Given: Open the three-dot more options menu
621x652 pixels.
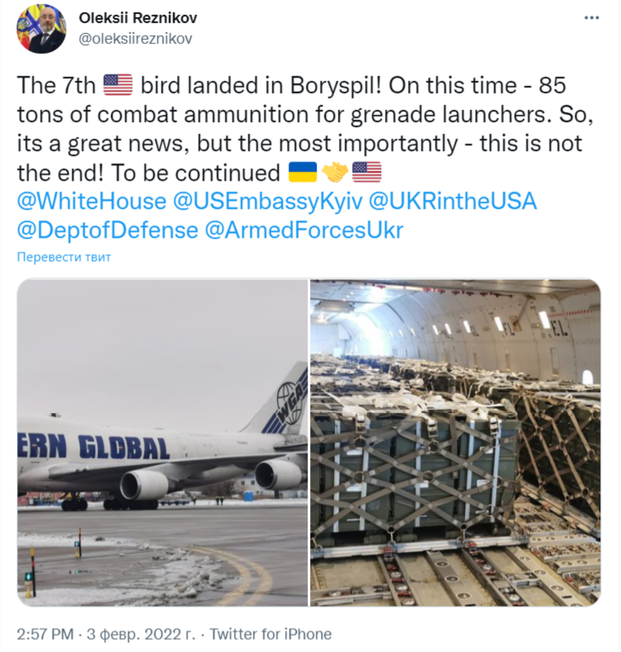Looking at the screenshot, I should pyautogui.click(x=591, y=18).
